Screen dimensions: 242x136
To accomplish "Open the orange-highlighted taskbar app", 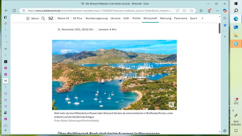I will [236, 44].
